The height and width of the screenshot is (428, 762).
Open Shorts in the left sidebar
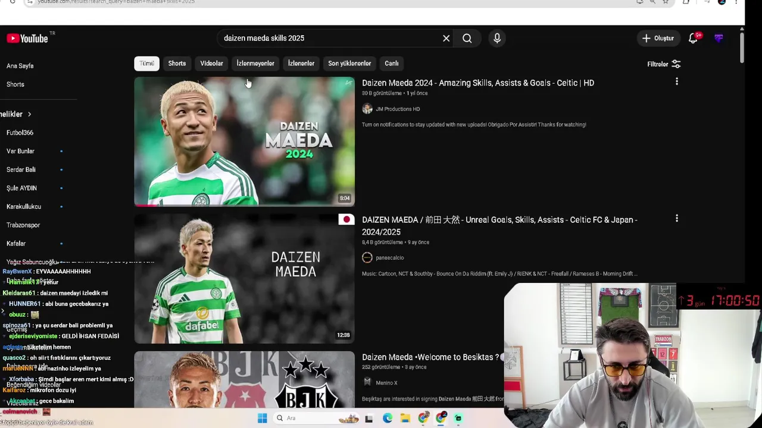coord(15,84)
